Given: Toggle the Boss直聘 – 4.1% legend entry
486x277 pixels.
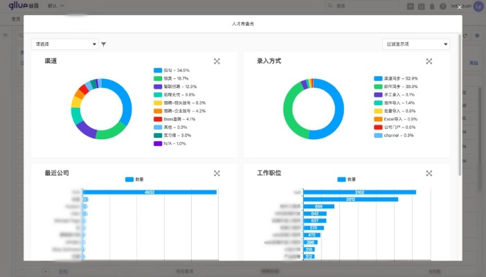Looking at the screenshot, I should tap(174, 119).
